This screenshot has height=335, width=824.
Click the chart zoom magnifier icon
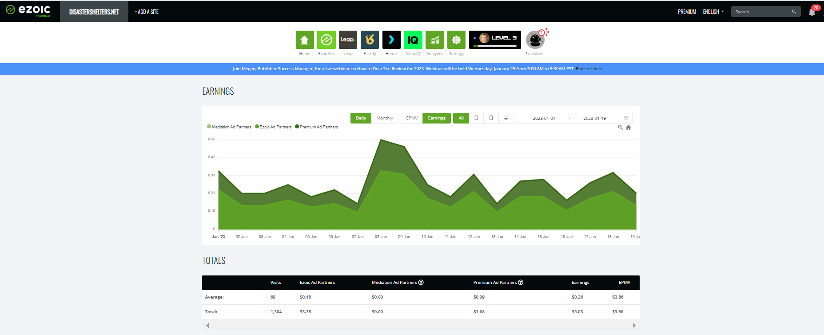tap(620, 128)
